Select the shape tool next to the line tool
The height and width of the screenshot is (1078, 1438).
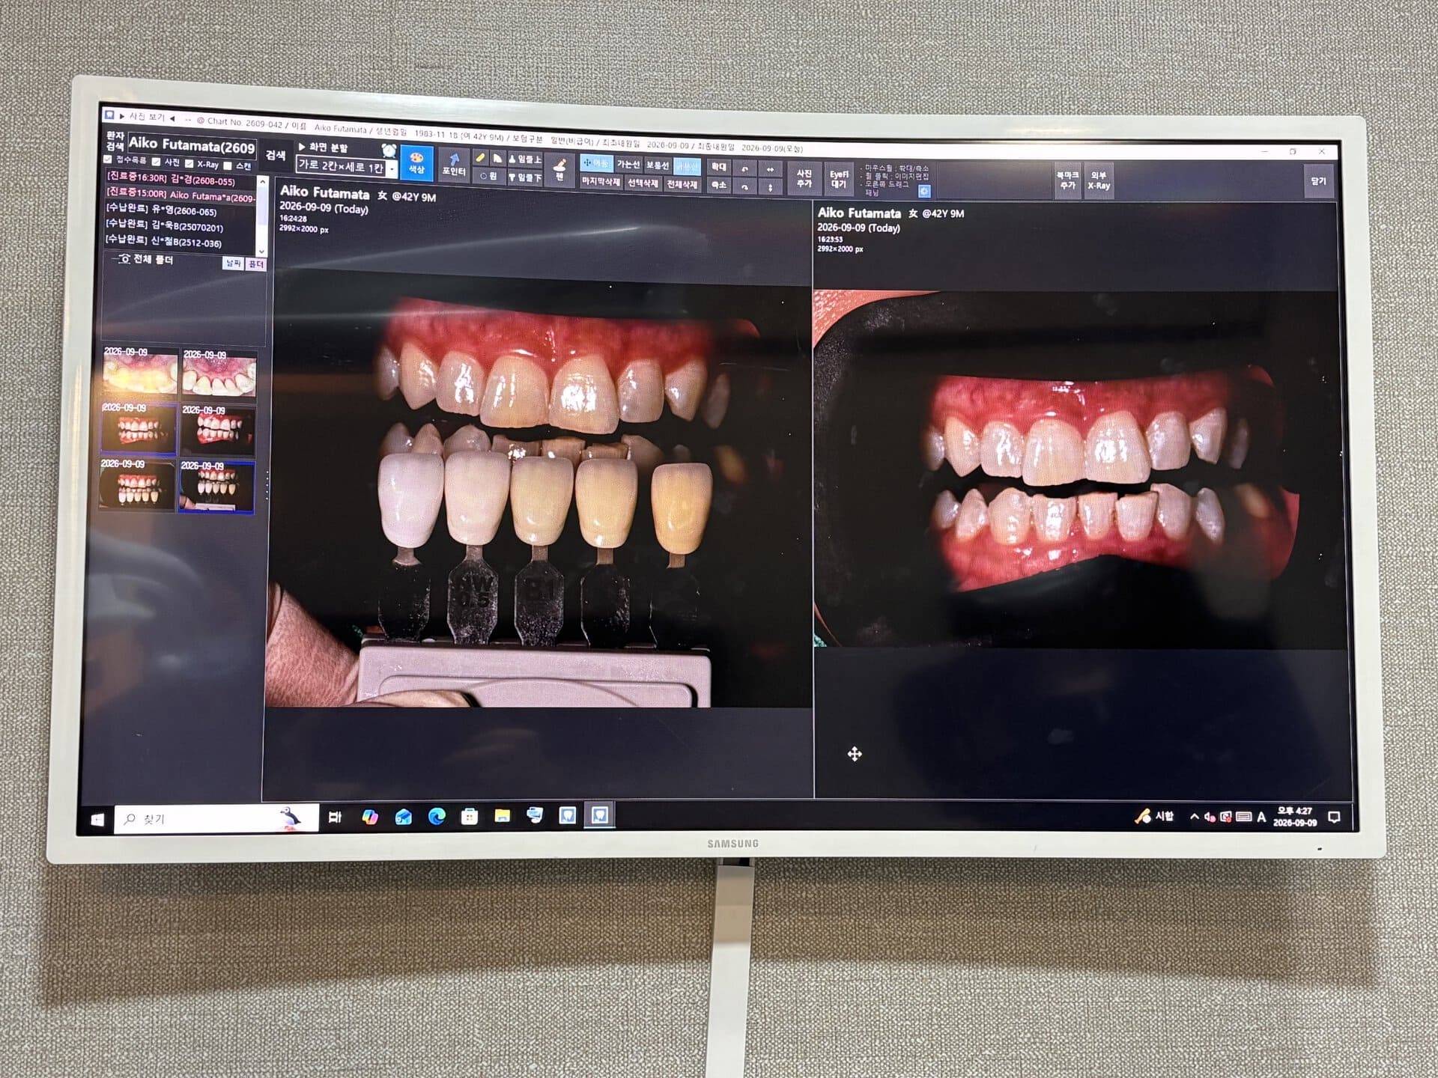pos(497,159)
